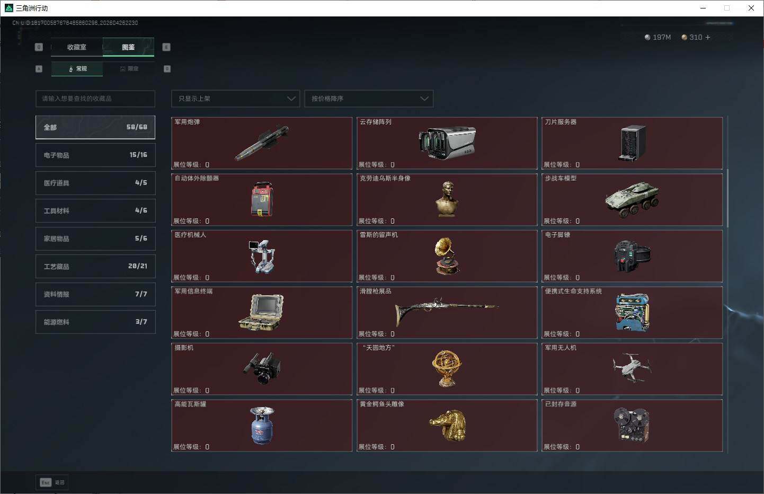Viewport: 764px width, 494px height.
Task: Open the 只显示上架 filter dropdown
Action: click(236, 99)
